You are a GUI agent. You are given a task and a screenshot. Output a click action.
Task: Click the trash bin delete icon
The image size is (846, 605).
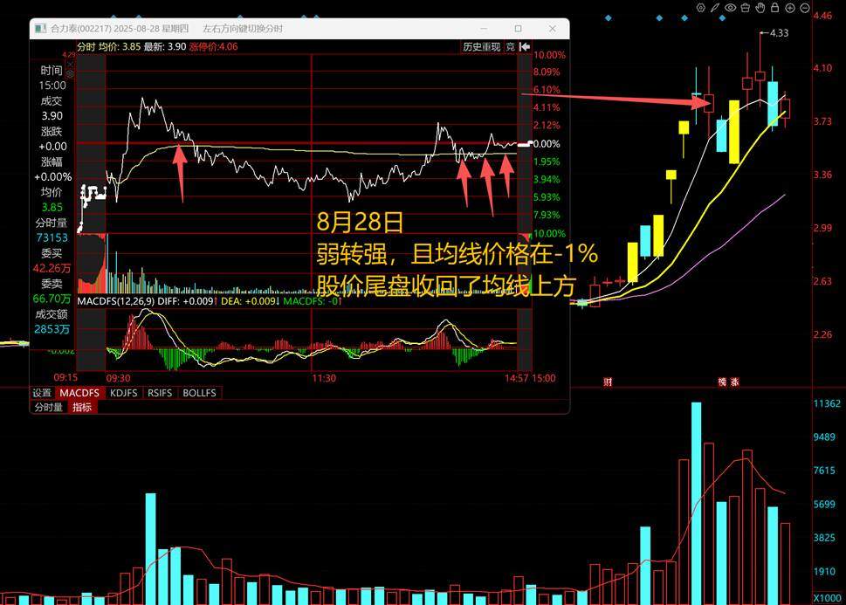pyautogui.click(x=746, y=8)
